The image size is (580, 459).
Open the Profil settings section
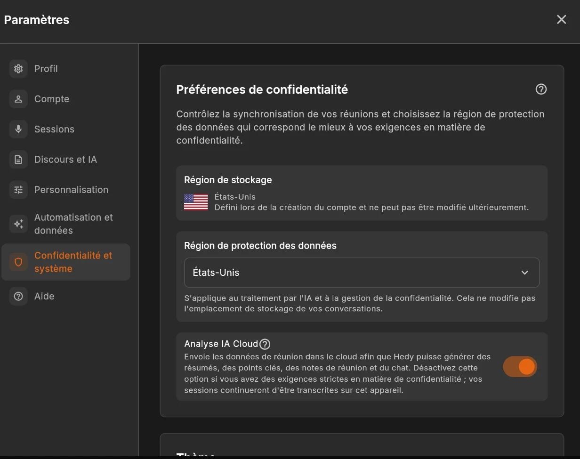[x=66, y=69]
